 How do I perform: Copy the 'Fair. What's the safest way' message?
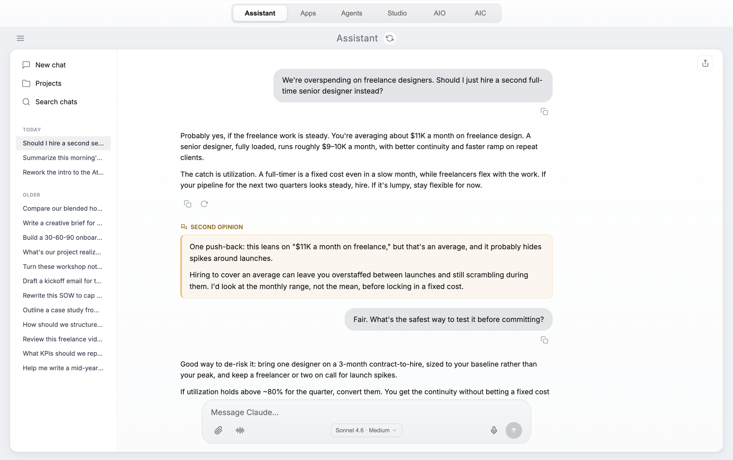tap(544, 340)
